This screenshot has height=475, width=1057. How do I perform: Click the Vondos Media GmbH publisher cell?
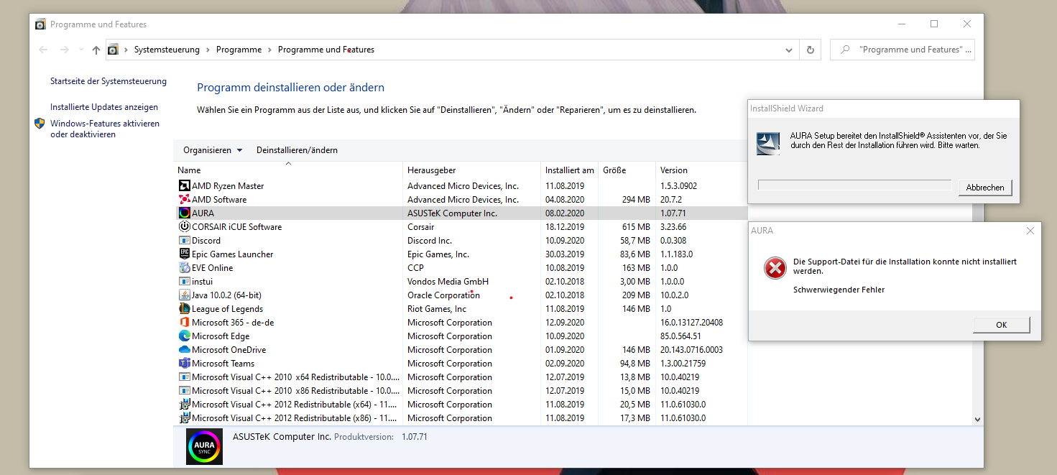pyautogui.click(x=448, y=282)
